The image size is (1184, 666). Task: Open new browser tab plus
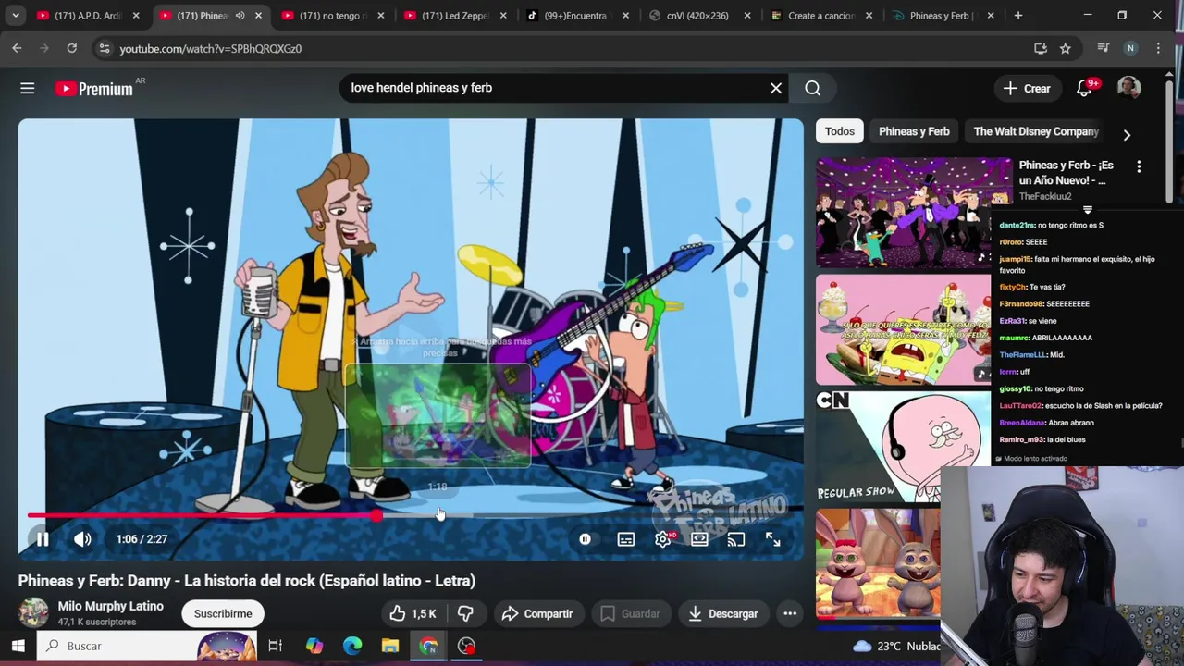point(1018,16)
